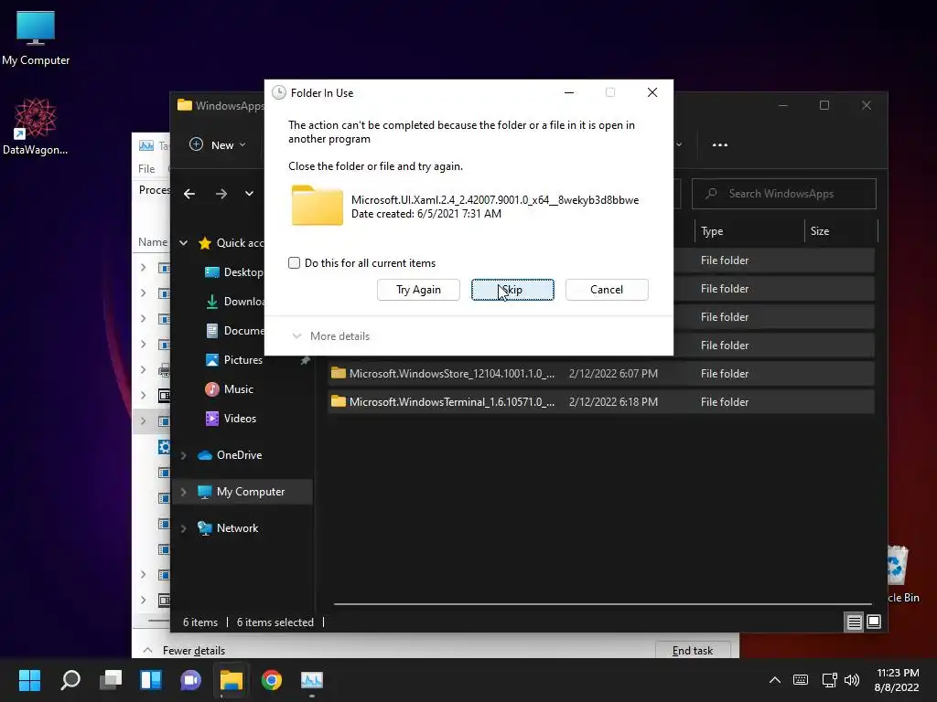The width and height of the screenshot is (937, 702).
Task: Select Network in the navigation pane
Action: click(x=229, y=528)
